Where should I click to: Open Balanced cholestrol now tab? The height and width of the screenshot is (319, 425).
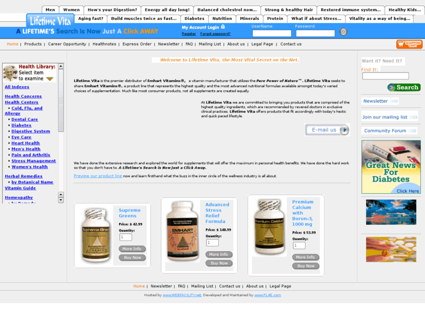coord(227,10)
